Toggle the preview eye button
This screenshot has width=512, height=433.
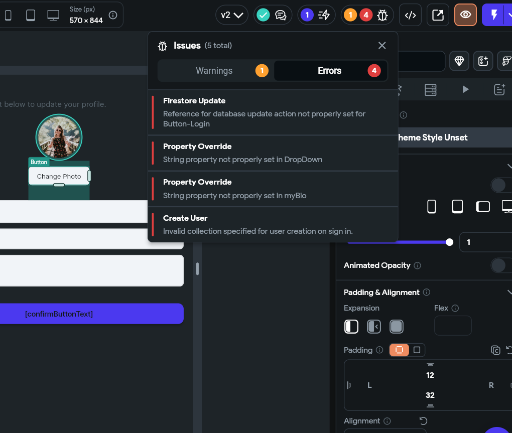click(465, 15)
